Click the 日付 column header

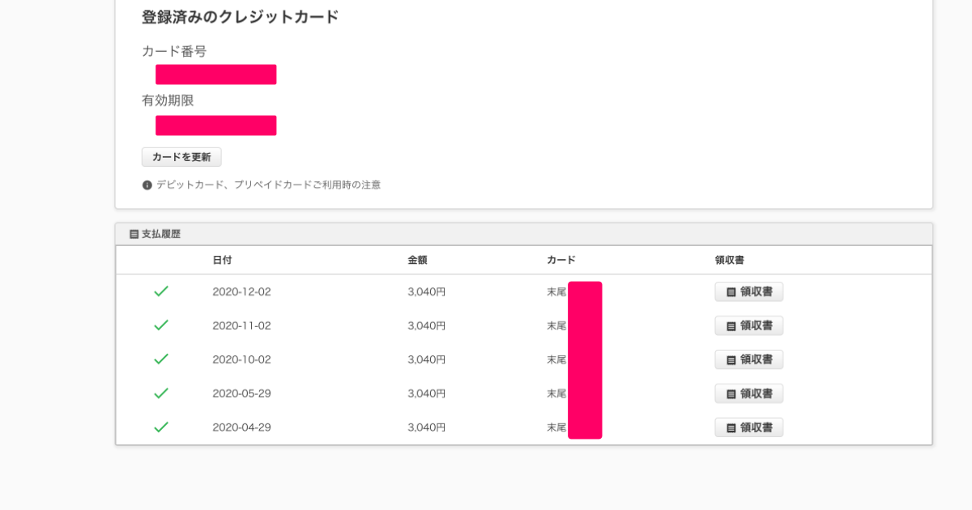click(x=222, y=260)
